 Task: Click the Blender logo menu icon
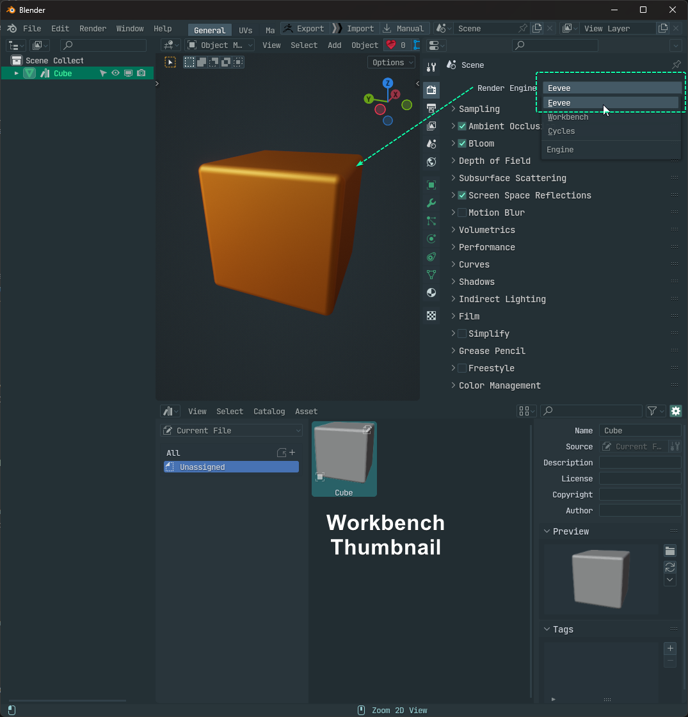[12, 28]
